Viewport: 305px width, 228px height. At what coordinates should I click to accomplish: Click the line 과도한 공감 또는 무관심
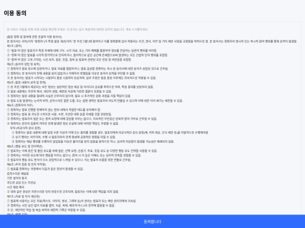pyautogui.click(x=21, y=182)
